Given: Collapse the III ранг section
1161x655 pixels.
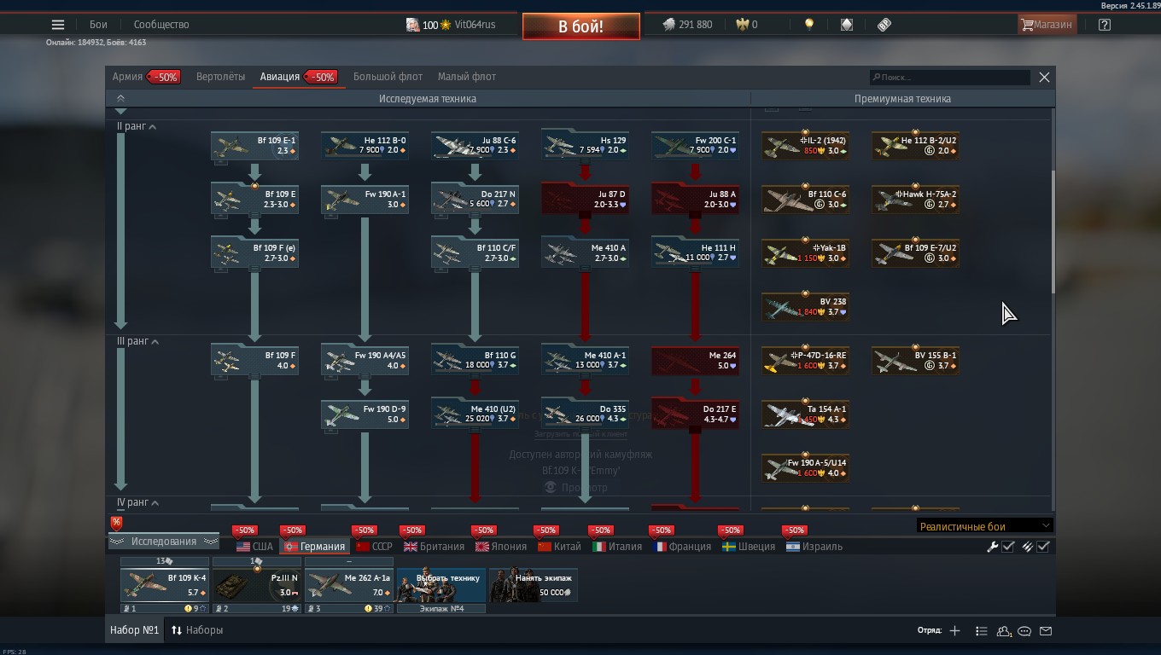Looking at the screenshot, I should (155, 342).
